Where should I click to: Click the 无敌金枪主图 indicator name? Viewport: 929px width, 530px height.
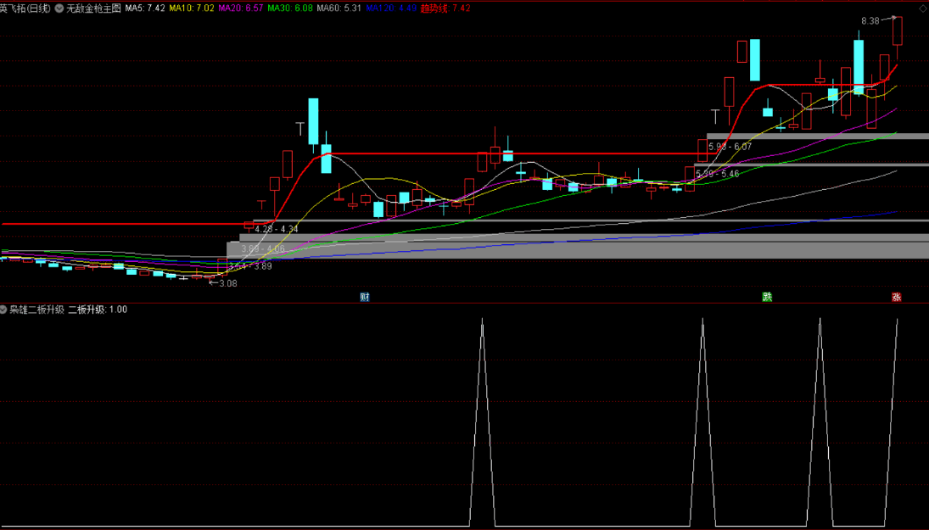[x=93, y=8]
